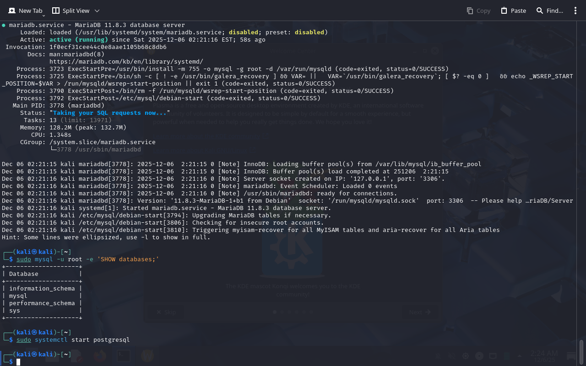
Task: Open a new terminal tab
Action: [25, 11]
